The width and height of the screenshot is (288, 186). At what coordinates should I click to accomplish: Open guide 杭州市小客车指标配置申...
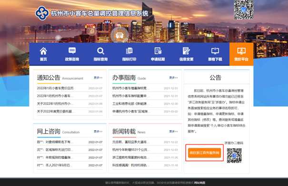(x=131, y=96)
